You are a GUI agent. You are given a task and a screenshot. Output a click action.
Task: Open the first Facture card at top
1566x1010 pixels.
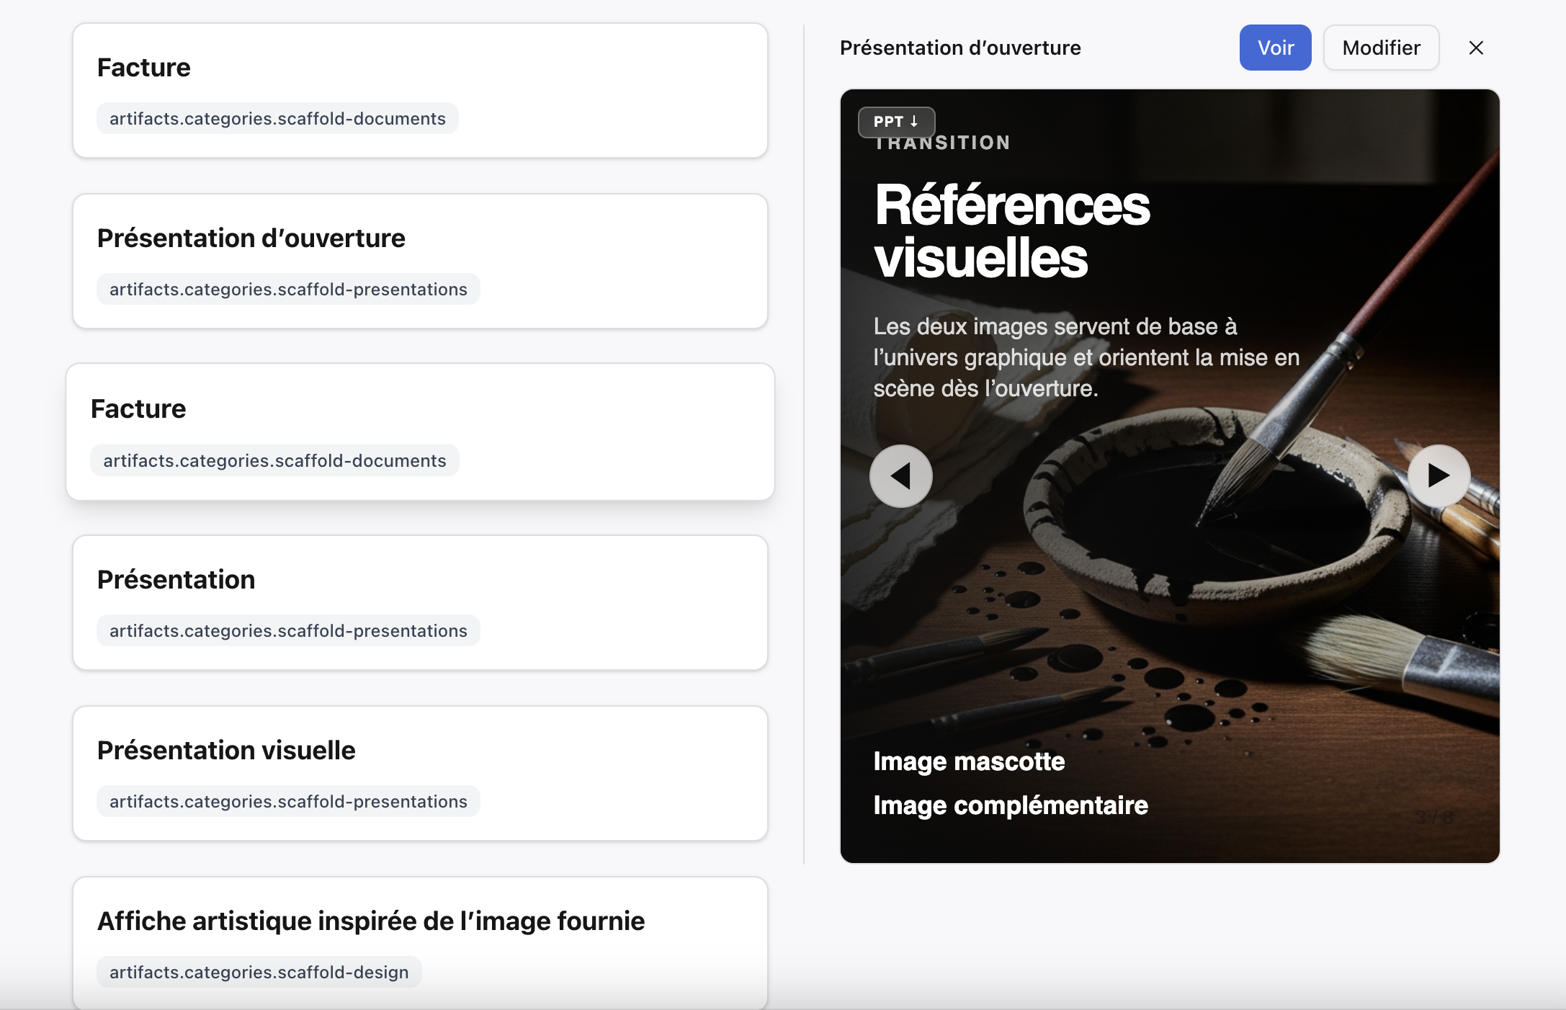tap(420, 91)
